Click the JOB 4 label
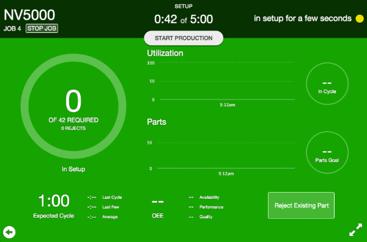Screen dimensions: 367x242 (12, 29)
